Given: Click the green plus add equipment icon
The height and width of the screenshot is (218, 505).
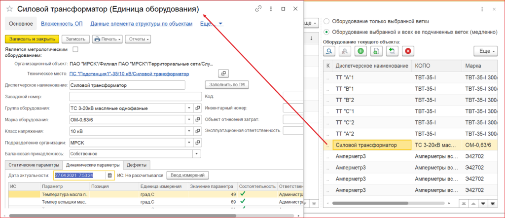Looking at the screenshot, I should click(x=361, y=51).
